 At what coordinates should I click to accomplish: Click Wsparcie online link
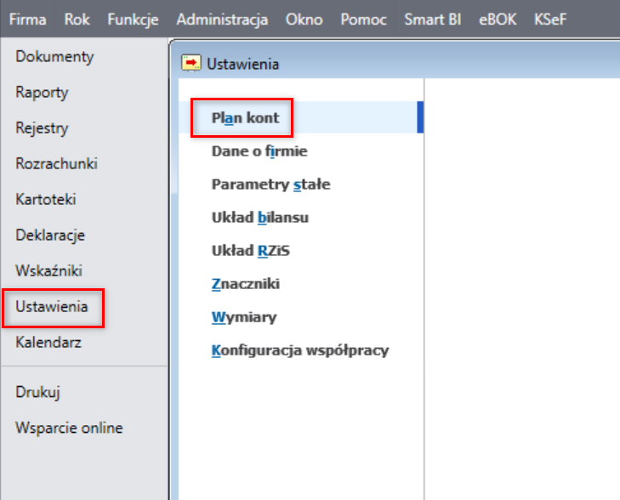point(69,428)
